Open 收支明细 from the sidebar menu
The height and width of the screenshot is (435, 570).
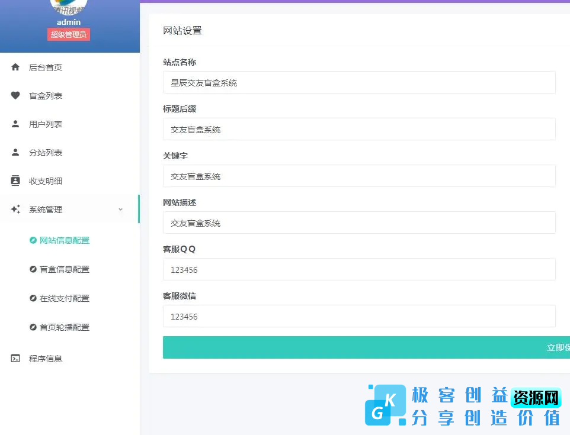tap(47, 181)
